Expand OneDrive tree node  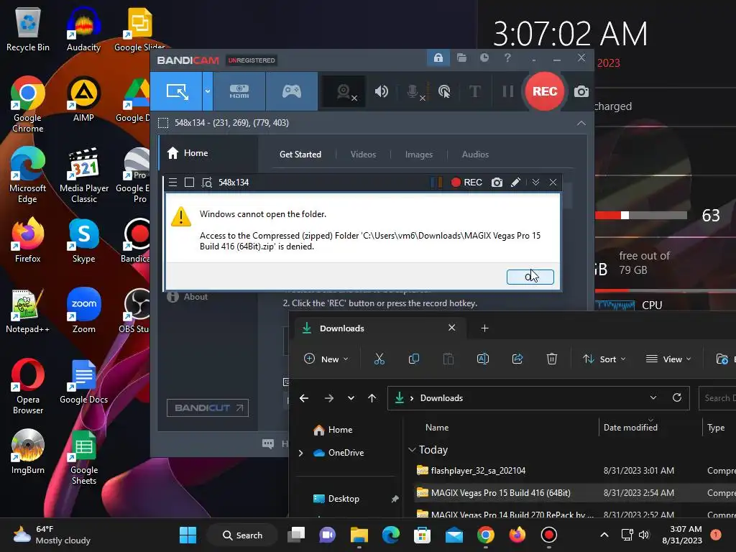point(300,453)
